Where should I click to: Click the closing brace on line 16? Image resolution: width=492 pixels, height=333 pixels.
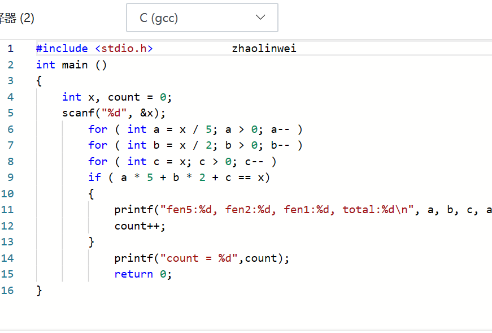pyautogui.click(x=39, y=291)
